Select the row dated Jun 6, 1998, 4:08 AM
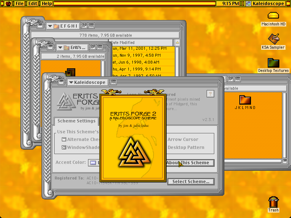The height and width of the screenshot is (218, 291). pos(143,62)
